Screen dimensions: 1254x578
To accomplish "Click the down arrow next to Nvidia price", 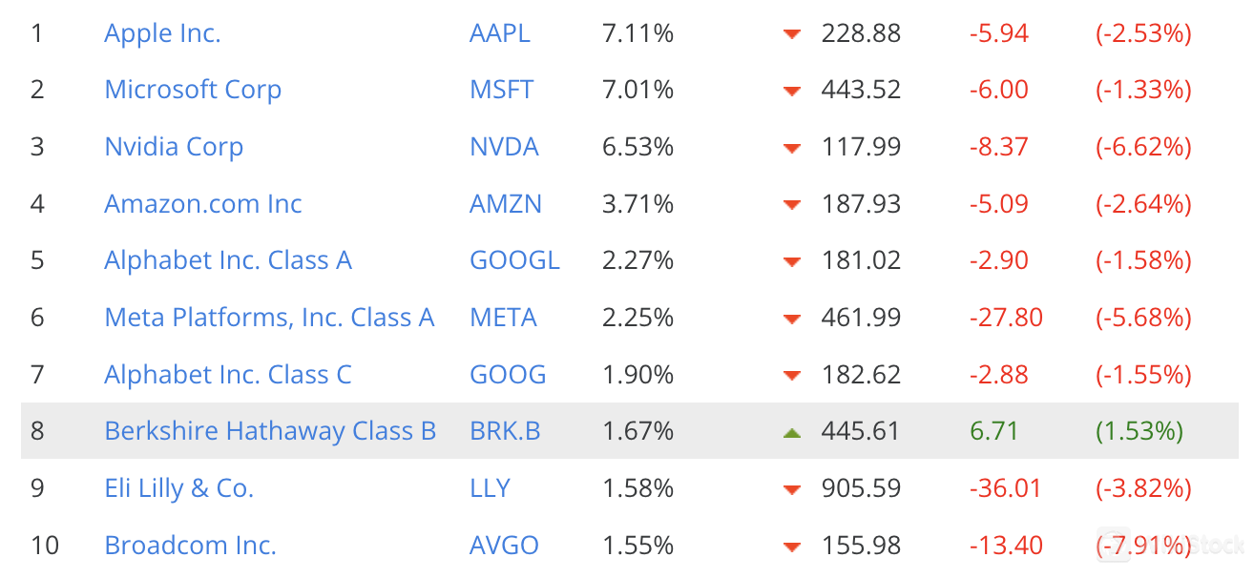I will 791,148.
